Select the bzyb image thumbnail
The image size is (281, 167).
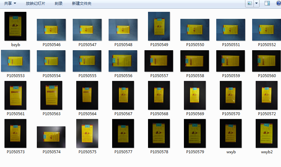tap(15, 26)
